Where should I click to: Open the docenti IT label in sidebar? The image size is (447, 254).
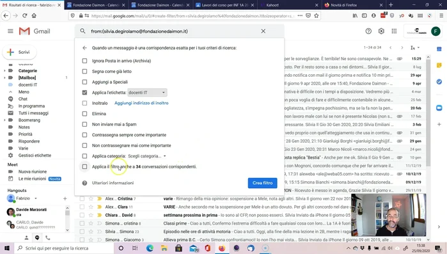[27, 84]
